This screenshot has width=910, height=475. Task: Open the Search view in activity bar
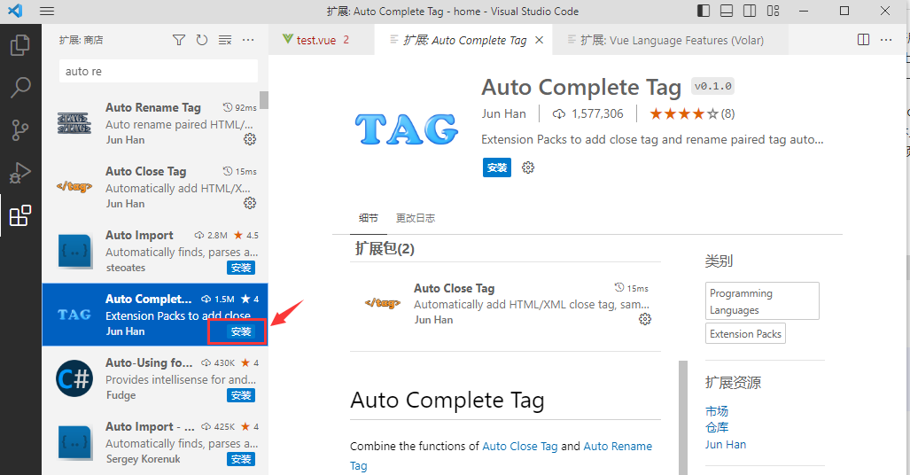coord(20,87)
